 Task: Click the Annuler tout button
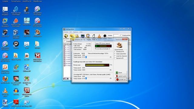pyautogui.click(x=121, y=79)
